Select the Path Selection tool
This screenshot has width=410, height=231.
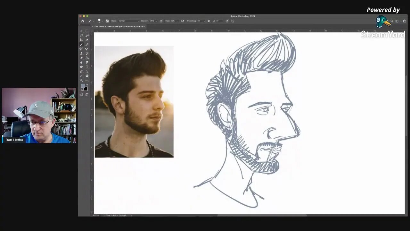(x=87, y=71)
